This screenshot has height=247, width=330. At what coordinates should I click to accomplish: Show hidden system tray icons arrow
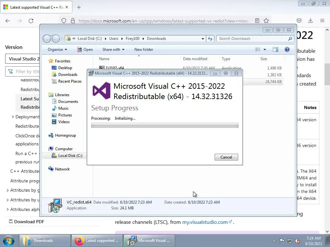274,241
